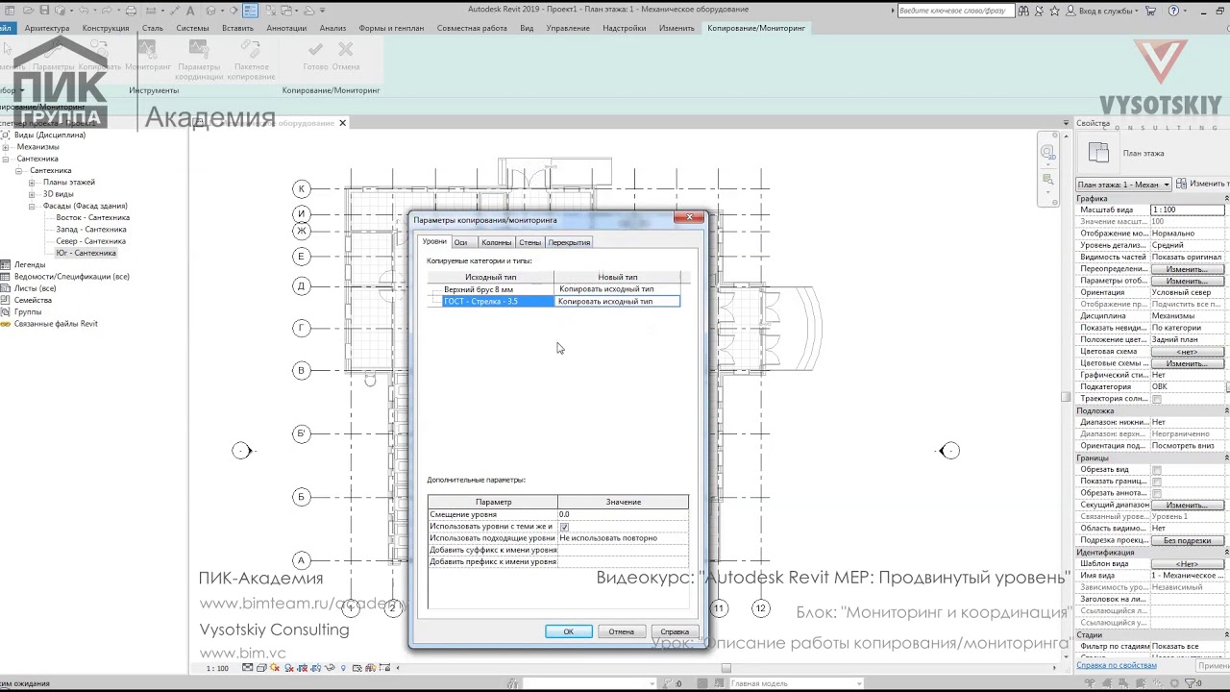1230x692 pixels.
Task: Open Связанные файлы Revit in browser
Action: [56, 324]
